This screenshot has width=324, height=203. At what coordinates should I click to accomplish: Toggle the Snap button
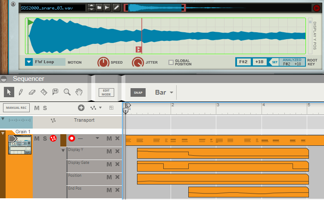pos(138,92)
